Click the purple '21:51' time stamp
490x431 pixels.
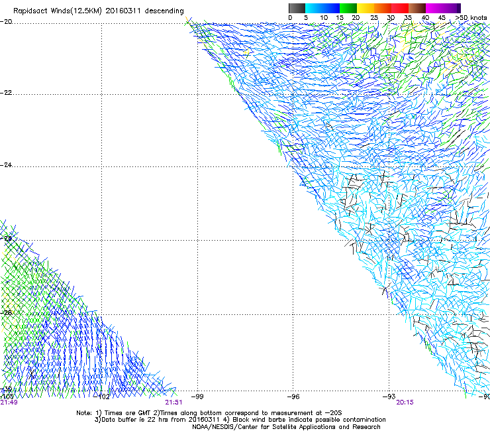click(173, 402)
